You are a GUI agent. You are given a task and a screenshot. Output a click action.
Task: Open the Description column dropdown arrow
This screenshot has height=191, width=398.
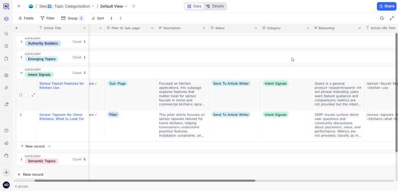pyautogui.click(x=204, y=28)
